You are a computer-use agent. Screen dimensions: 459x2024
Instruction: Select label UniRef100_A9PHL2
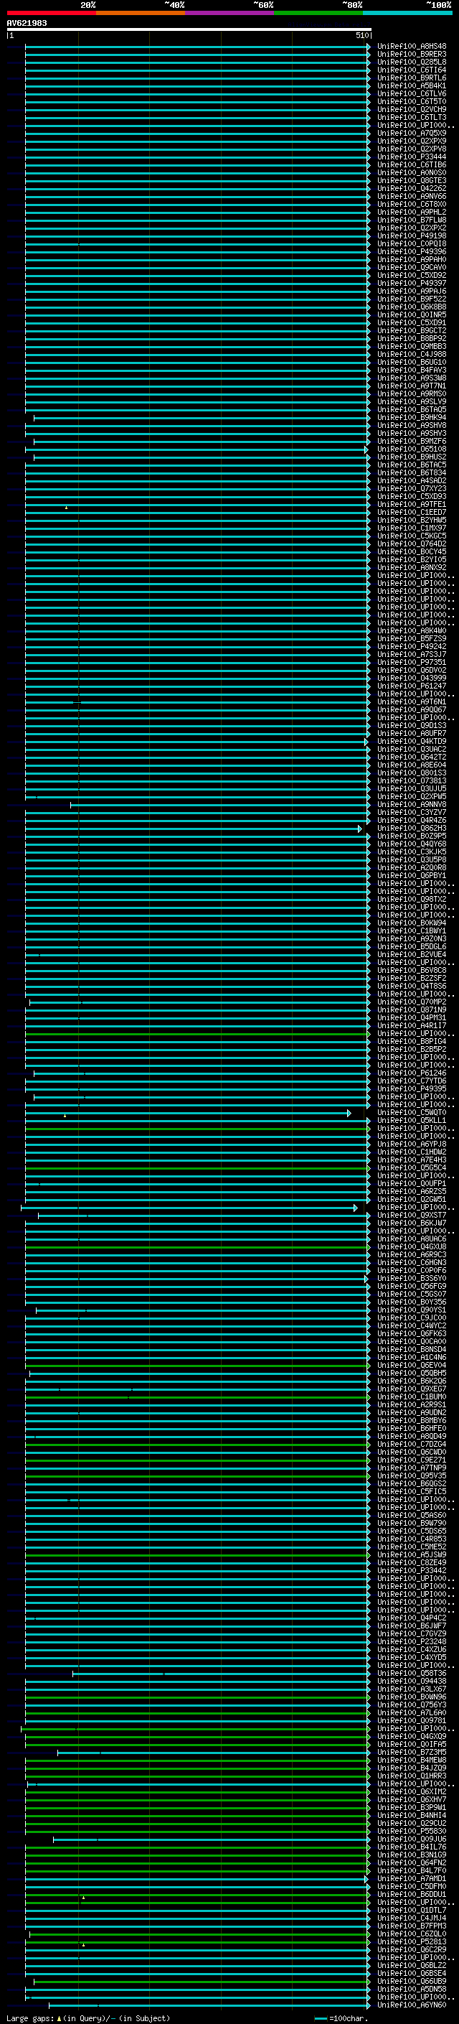[412, 212]
